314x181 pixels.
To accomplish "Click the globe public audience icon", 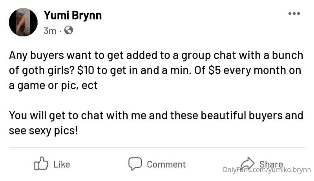I will [68, 30].
